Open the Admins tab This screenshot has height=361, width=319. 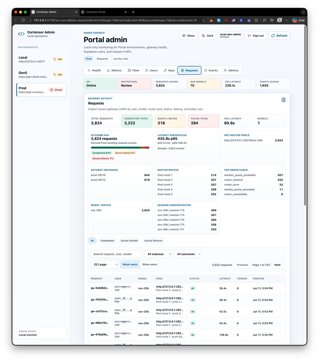click(x=231, y=70)
